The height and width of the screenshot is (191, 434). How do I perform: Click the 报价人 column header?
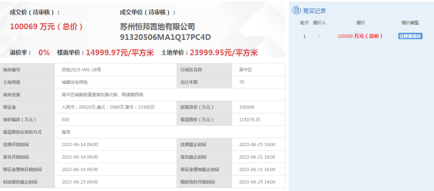click(319, 23)
